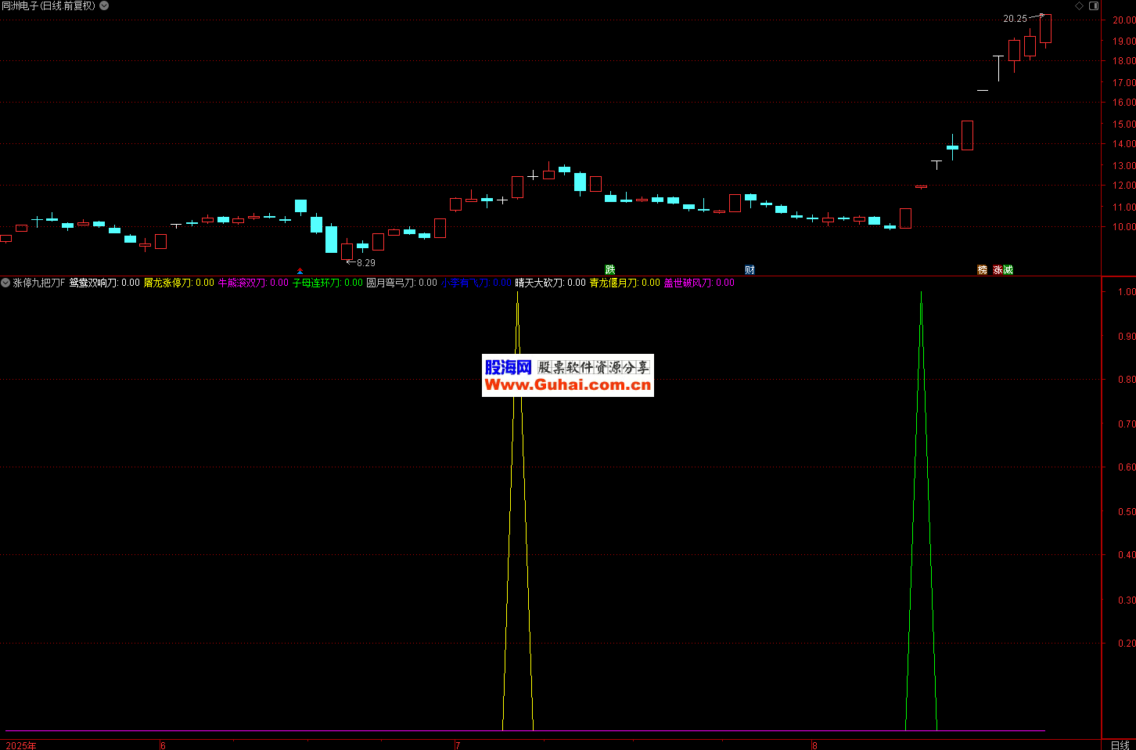This screenshot has height=750, width=1136.
Task: Click the green 减 event marker
Action: click(1008, 269)
